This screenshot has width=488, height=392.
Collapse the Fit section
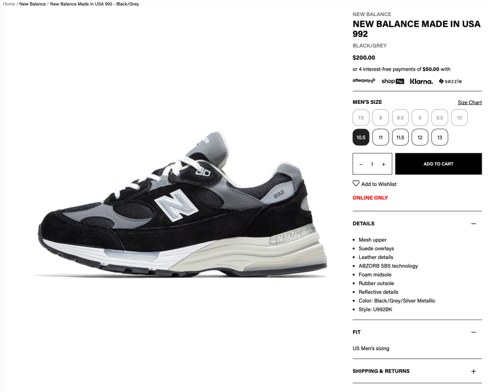tap(474, 332)
